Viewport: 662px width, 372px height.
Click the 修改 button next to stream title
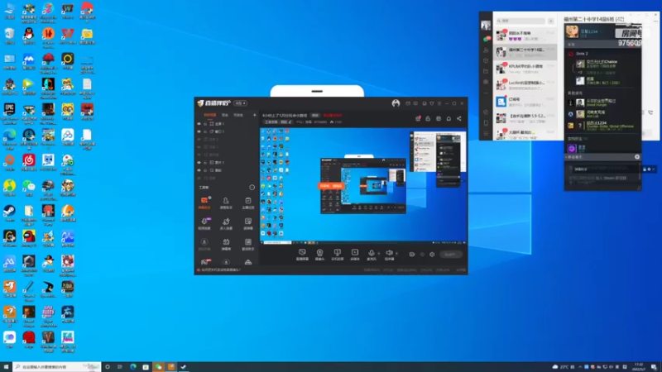tap(315, 115)
